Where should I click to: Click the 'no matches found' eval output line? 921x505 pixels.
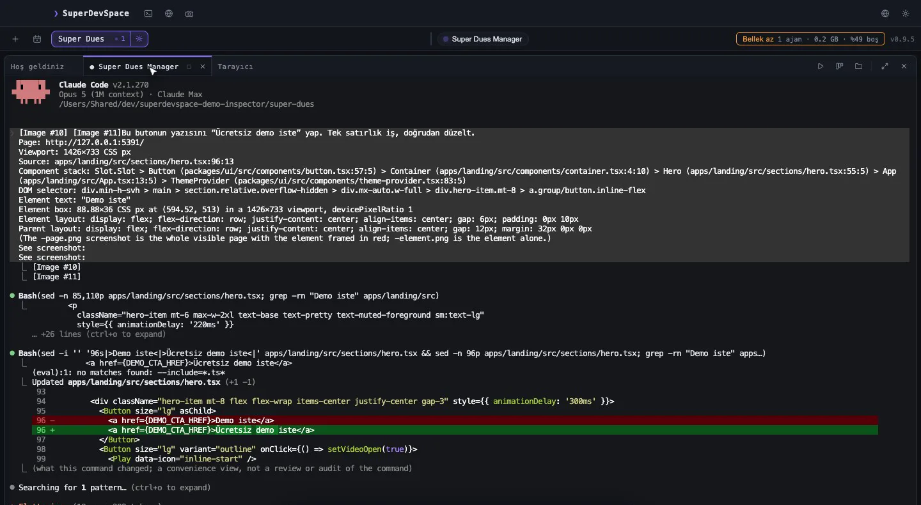click(x=129, y=373)
